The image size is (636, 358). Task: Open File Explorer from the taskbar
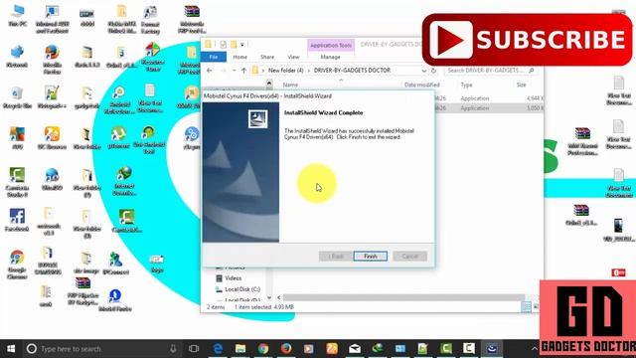coord(240,349)
